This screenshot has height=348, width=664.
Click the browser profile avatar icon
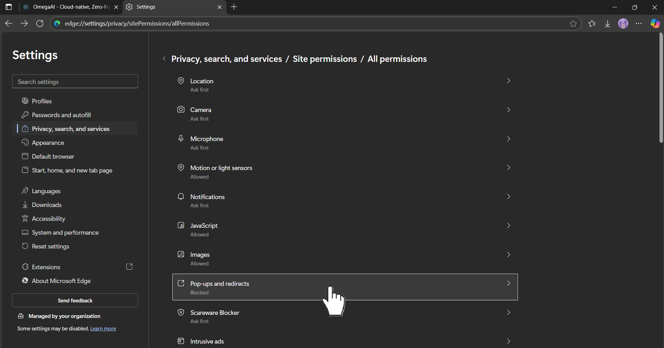click(x=623, y=23)
